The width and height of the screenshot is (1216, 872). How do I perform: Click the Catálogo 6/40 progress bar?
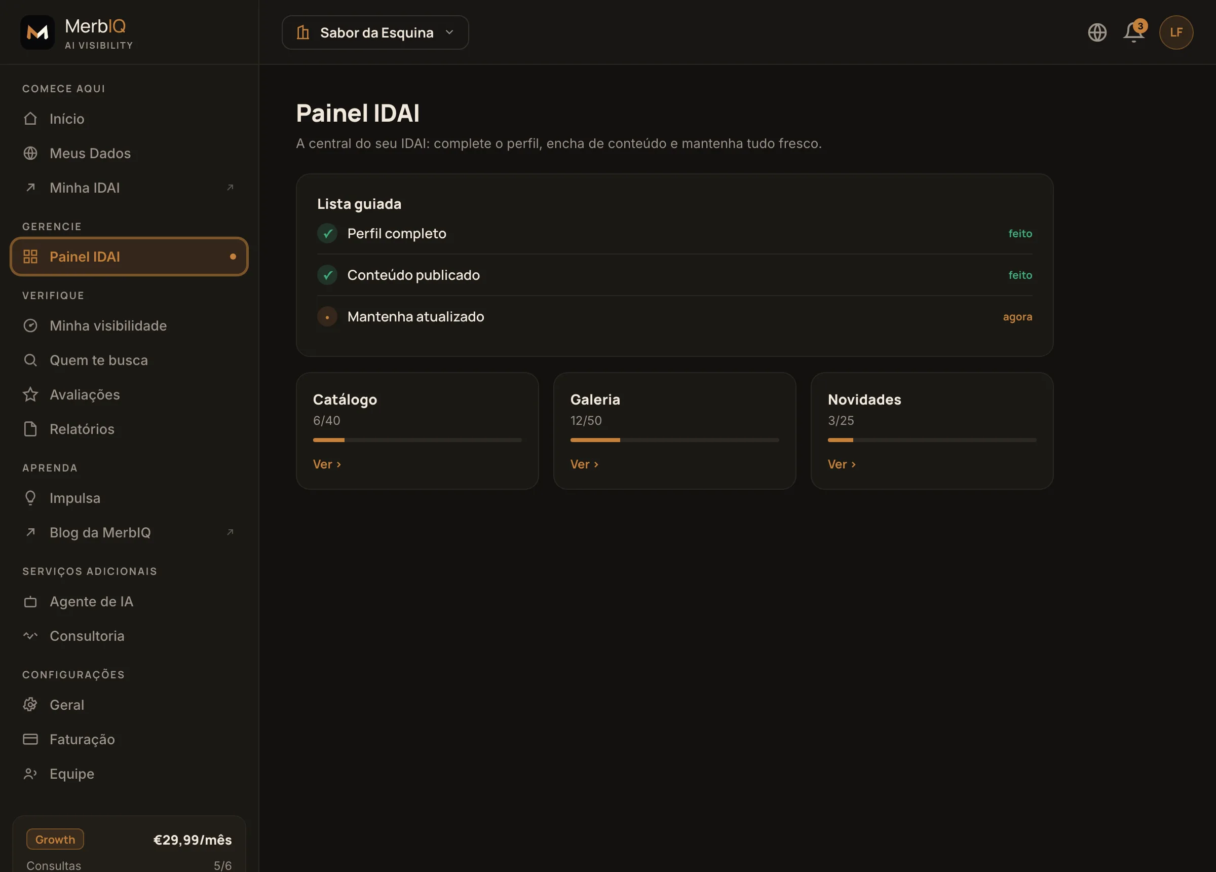coord(417,440)
